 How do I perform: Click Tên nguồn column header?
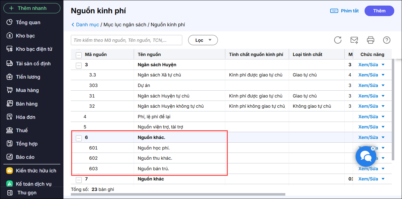point(149,54)
